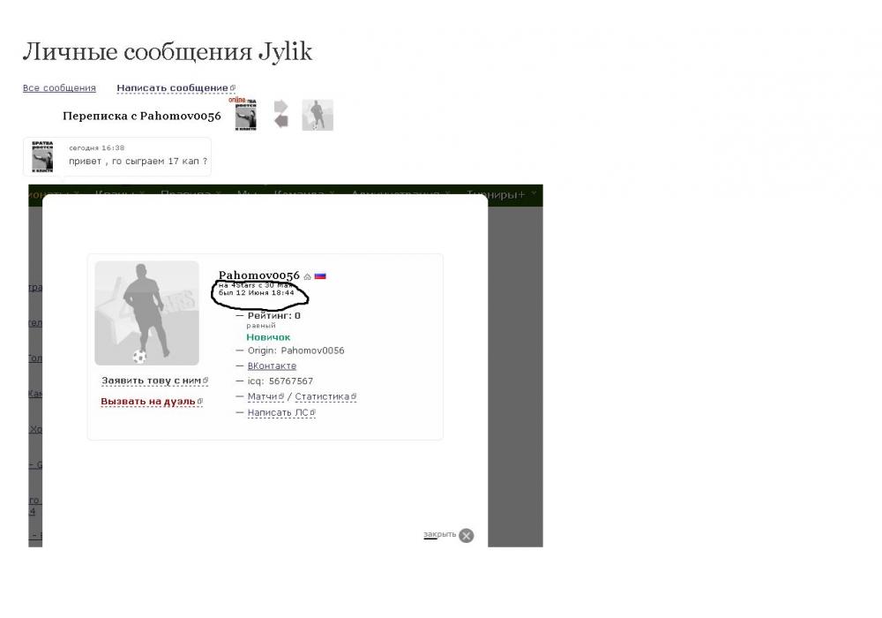
Task: Select message text 'привет , го сыграем 17 кап ?'
Action: (138, 161)
